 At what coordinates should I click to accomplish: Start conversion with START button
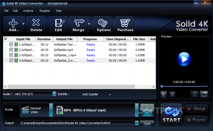coord(171,114)
